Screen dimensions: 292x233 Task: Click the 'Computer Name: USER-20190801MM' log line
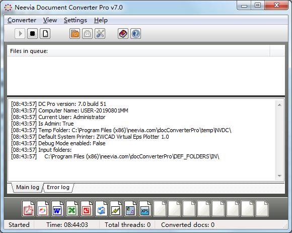point(69,110)
